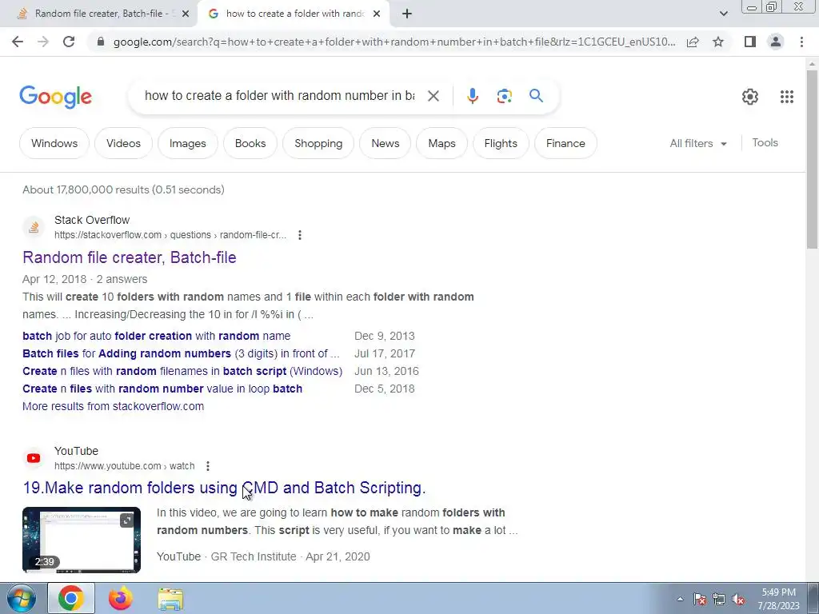Open YouTube result options menu

(x=208, y=466)
